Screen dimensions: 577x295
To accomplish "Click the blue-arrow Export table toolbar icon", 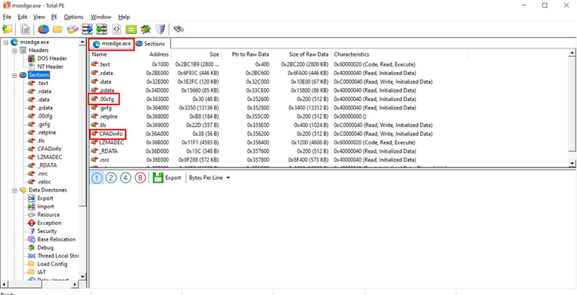I will coord(87,29).
